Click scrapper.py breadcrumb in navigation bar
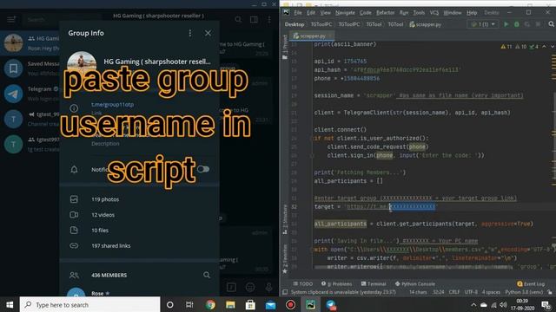The image size is (556, 312). [x=425, y=24]
